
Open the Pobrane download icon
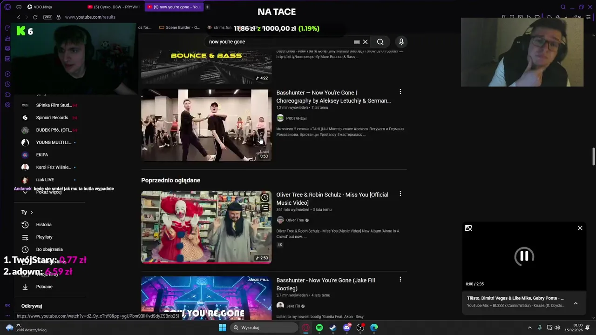click(25, 287)
